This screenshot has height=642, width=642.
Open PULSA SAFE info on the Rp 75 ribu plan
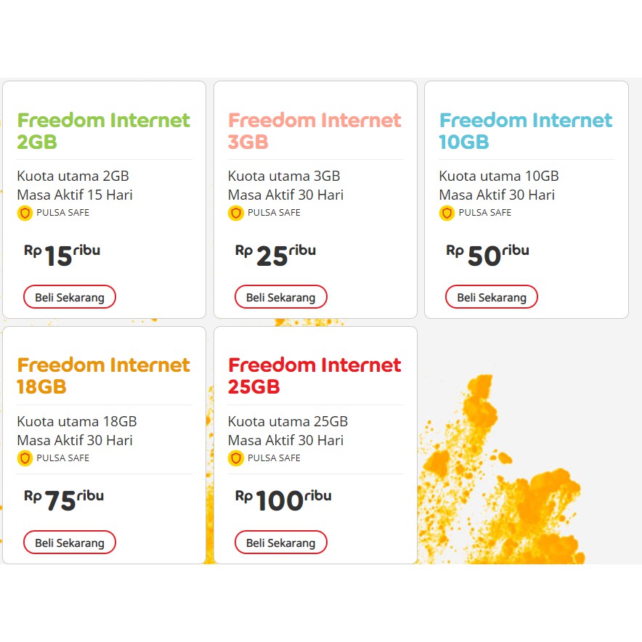54,458
